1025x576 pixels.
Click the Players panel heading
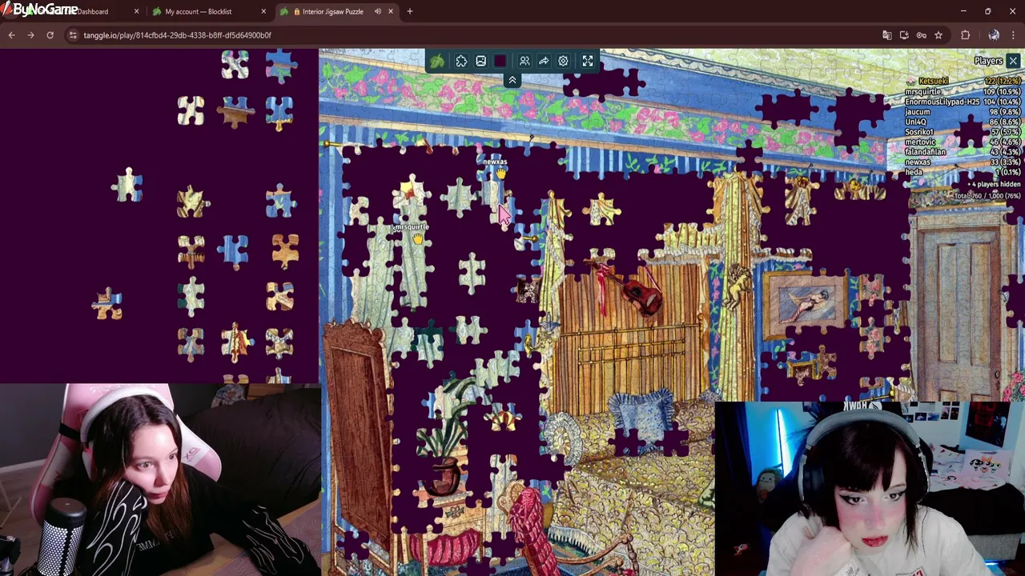click(x=988, y=61)
